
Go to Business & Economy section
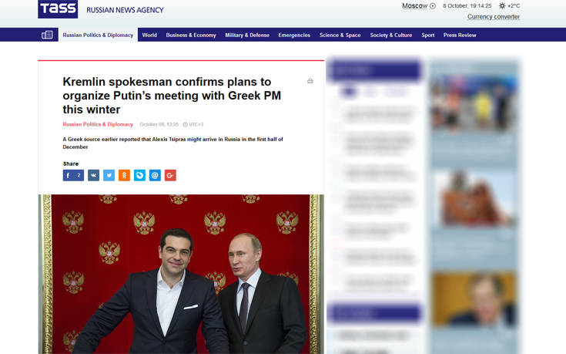point(191,35)
